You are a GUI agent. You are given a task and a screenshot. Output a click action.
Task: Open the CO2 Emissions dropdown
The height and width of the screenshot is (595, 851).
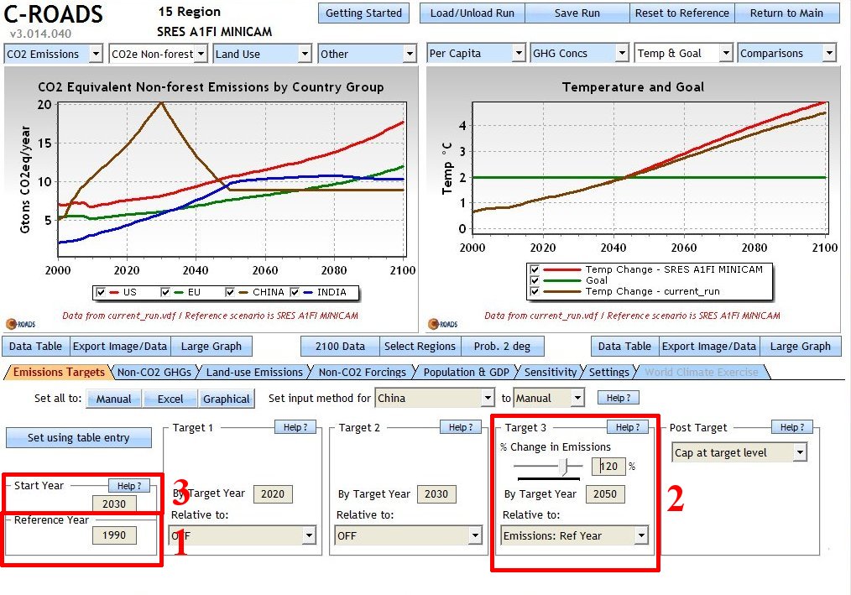coord(53,54)
